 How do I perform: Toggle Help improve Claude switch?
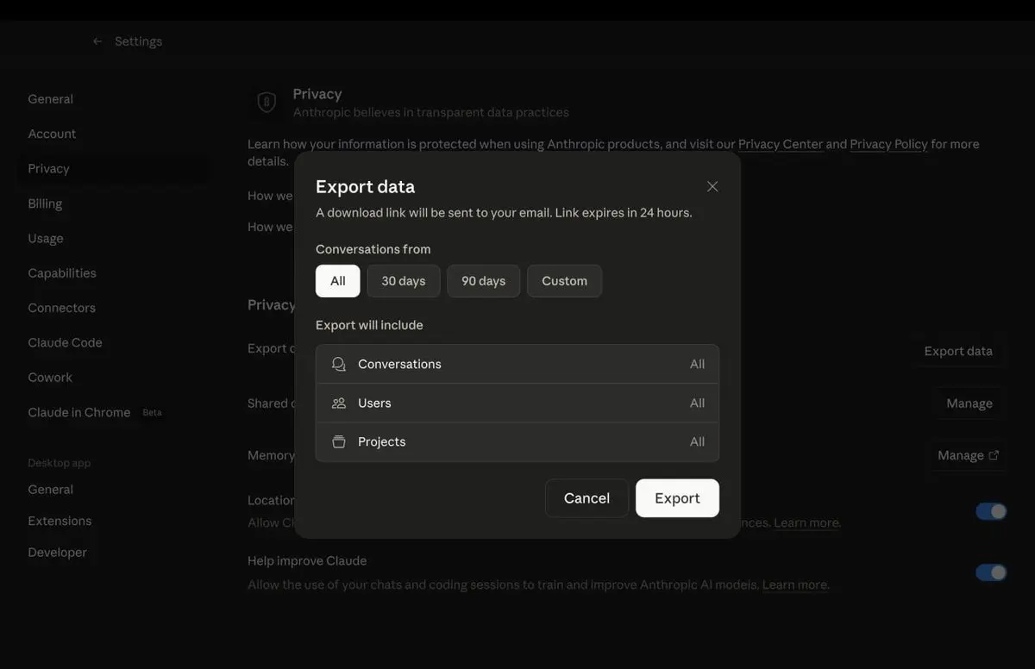991,572
